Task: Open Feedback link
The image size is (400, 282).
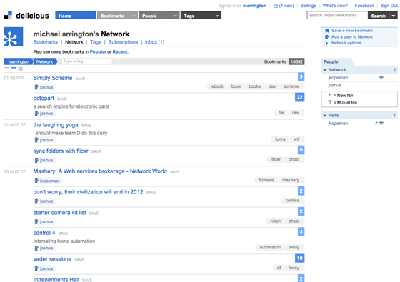Action: (x=364, y=6)
